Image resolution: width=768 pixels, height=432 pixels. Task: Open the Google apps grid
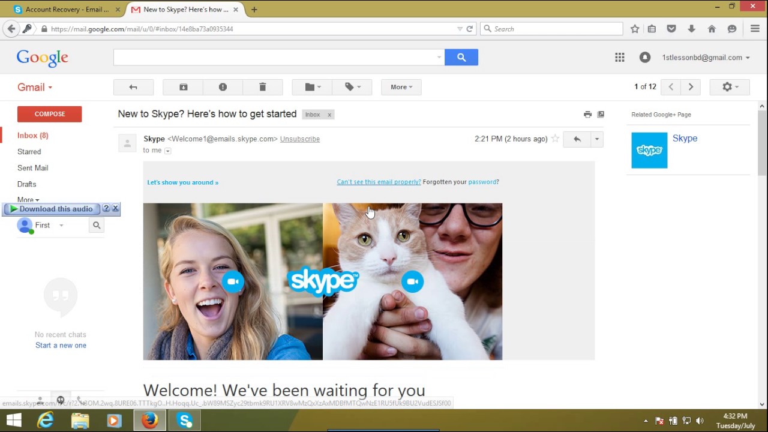coord(620,58)
